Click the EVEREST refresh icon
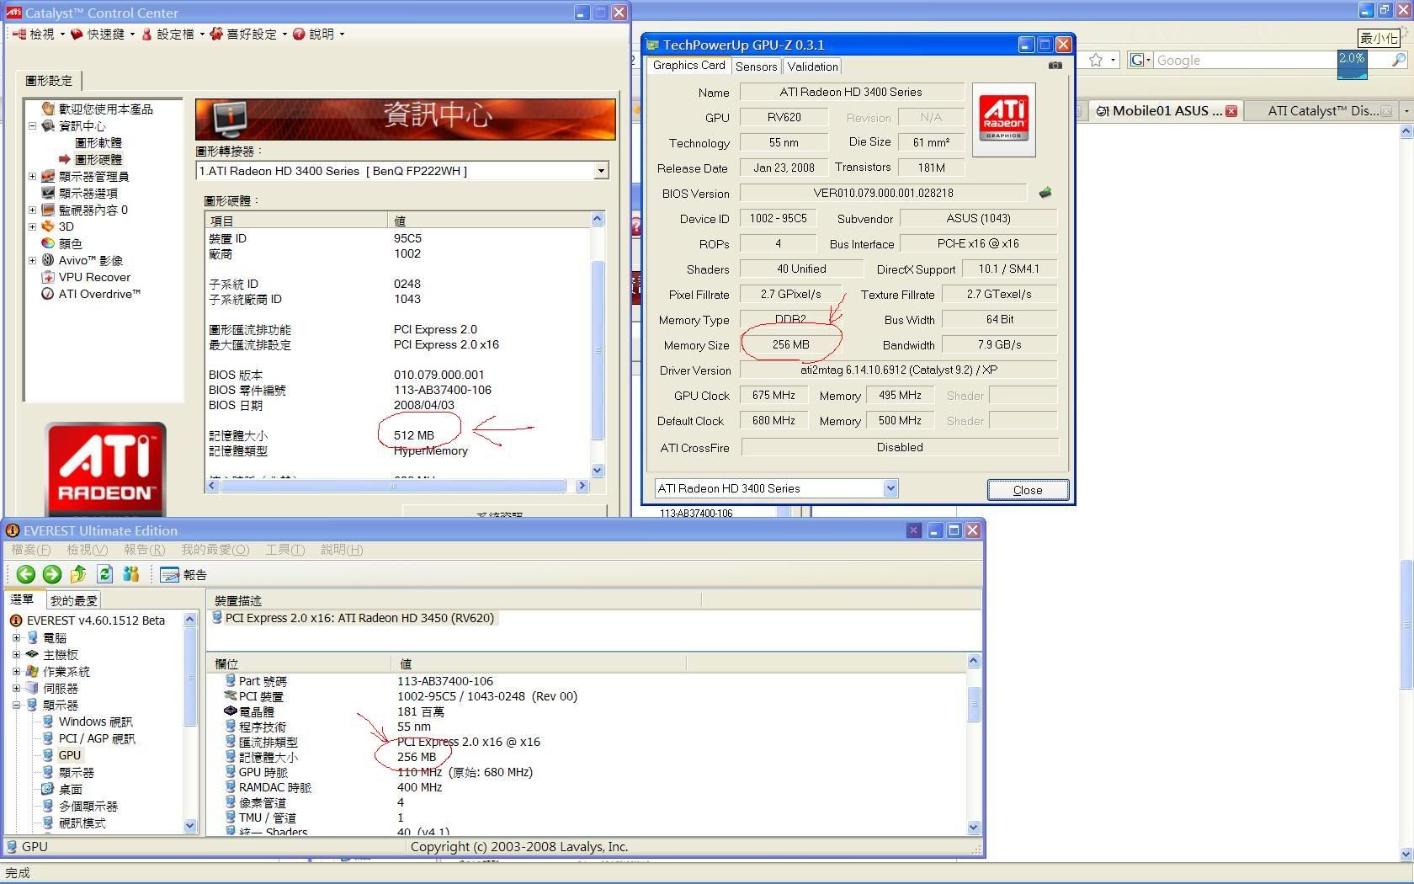The height and width of the screenshot is (884, 1414). [x=104, y=574]
